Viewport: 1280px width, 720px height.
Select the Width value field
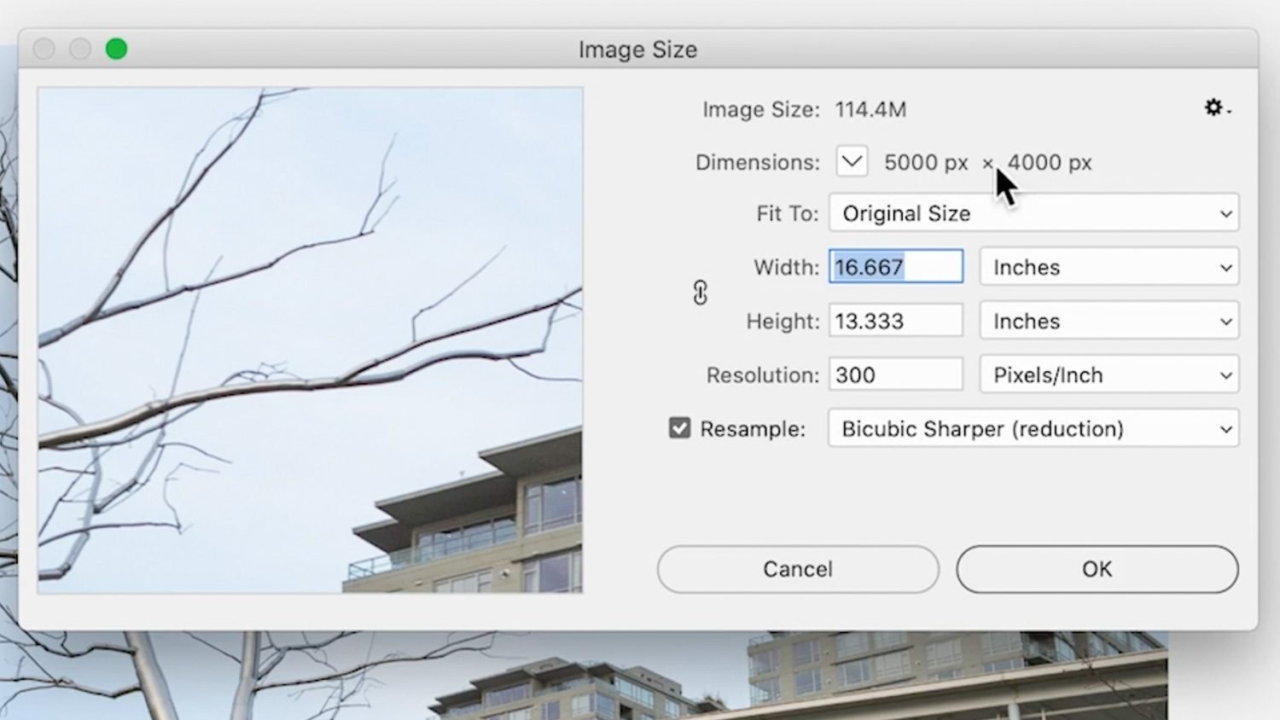coord(894,266)
